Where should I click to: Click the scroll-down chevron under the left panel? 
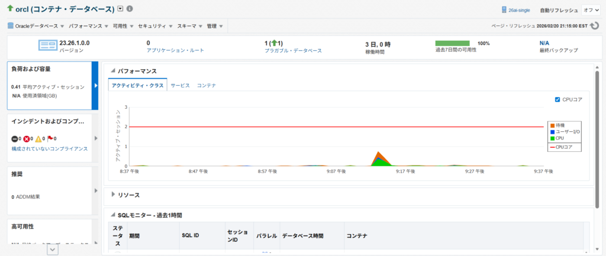(53, 250)
